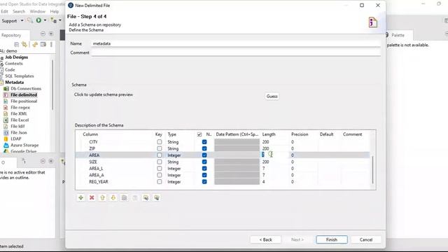Click the Name field containing metadata
This screenshot has height=252, width=448.
click(237, 43)
